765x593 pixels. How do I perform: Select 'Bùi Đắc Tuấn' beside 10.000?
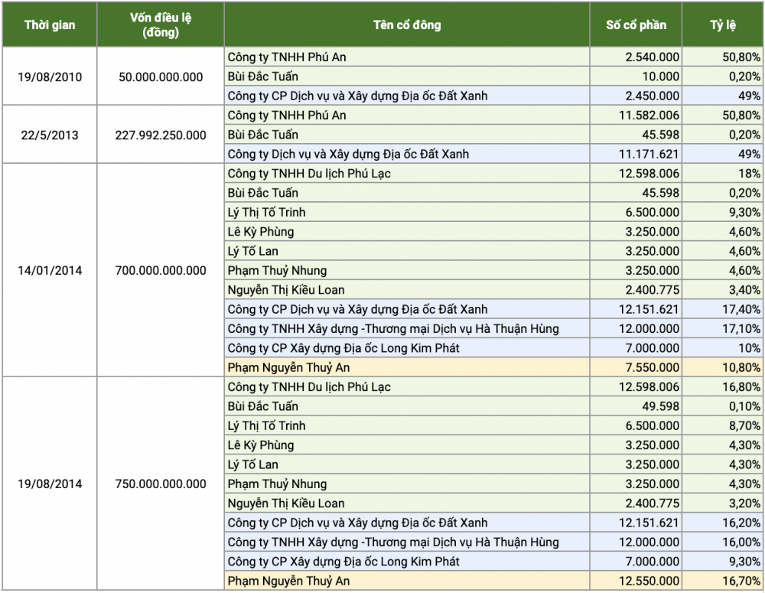[262, 77]
